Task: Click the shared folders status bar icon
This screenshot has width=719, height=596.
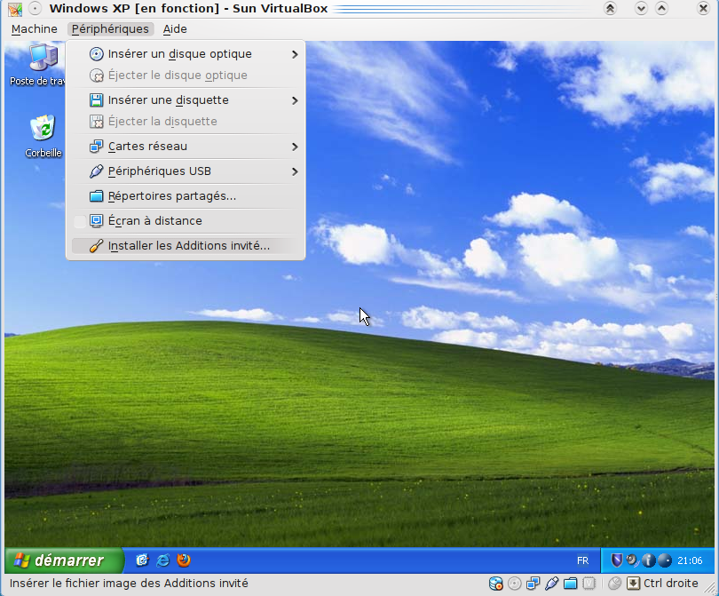Action: click(x=570, y=584)
